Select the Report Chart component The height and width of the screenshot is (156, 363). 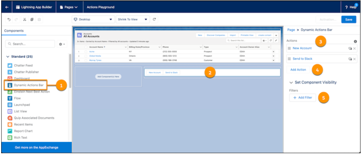pos(20,131)
